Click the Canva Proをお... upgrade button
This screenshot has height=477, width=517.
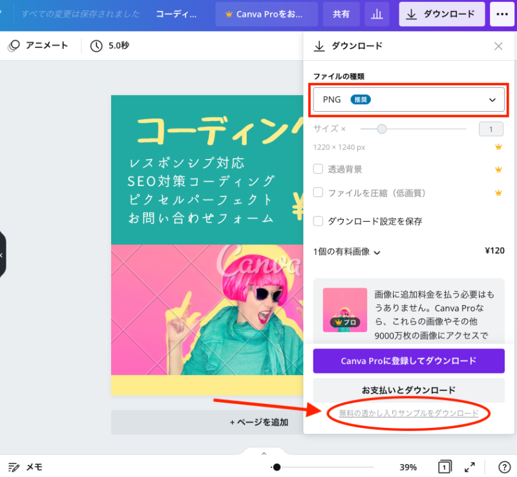tap(266, 14)
